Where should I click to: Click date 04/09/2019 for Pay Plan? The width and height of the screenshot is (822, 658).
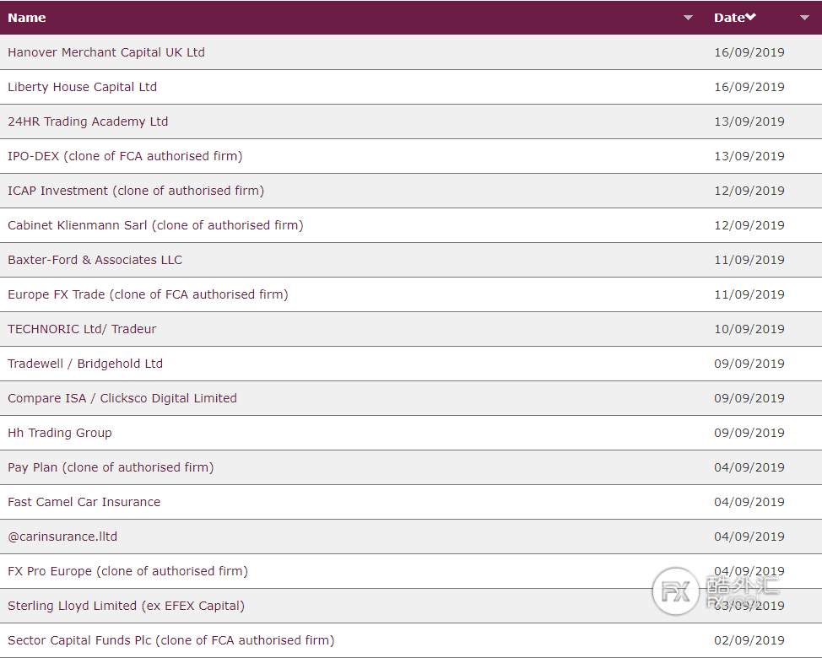[x=749, y=467]
